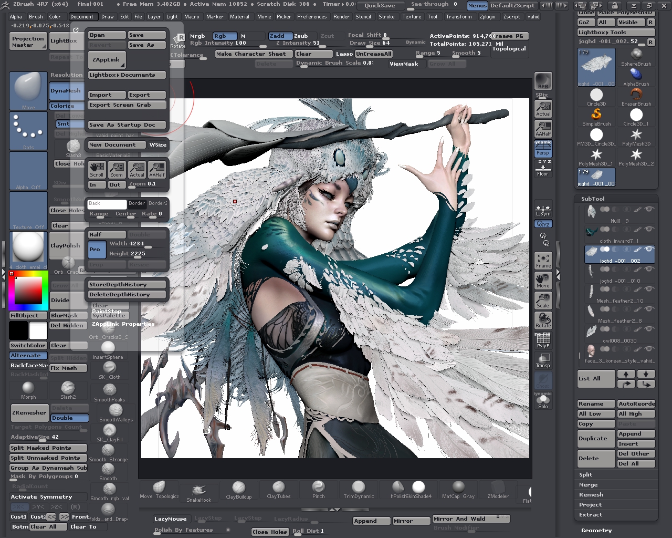
Task: Select the InsertSphere brush
Action: tap(108, 350)
